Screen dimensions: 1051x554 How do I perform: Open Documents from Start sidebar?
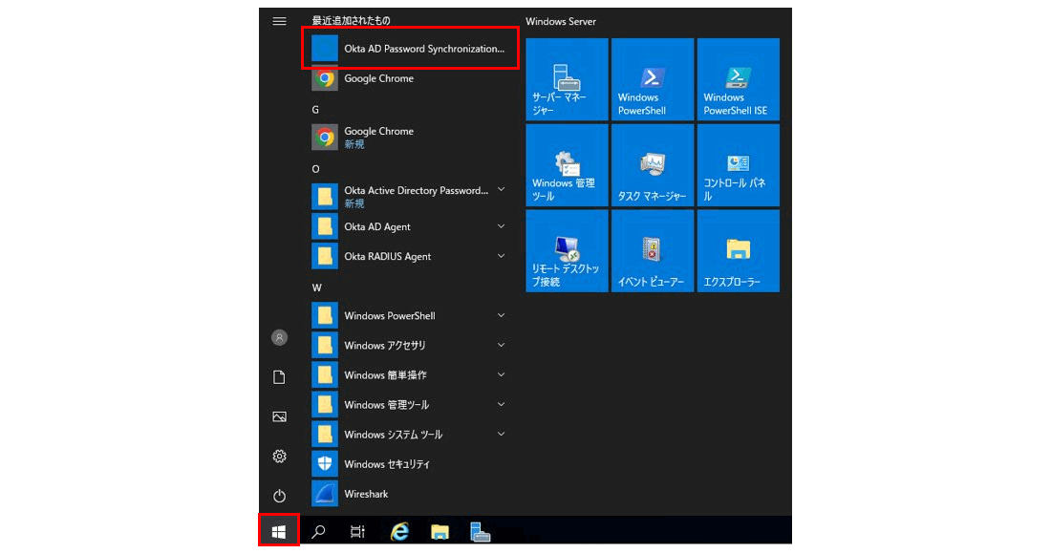coord(280,377)
